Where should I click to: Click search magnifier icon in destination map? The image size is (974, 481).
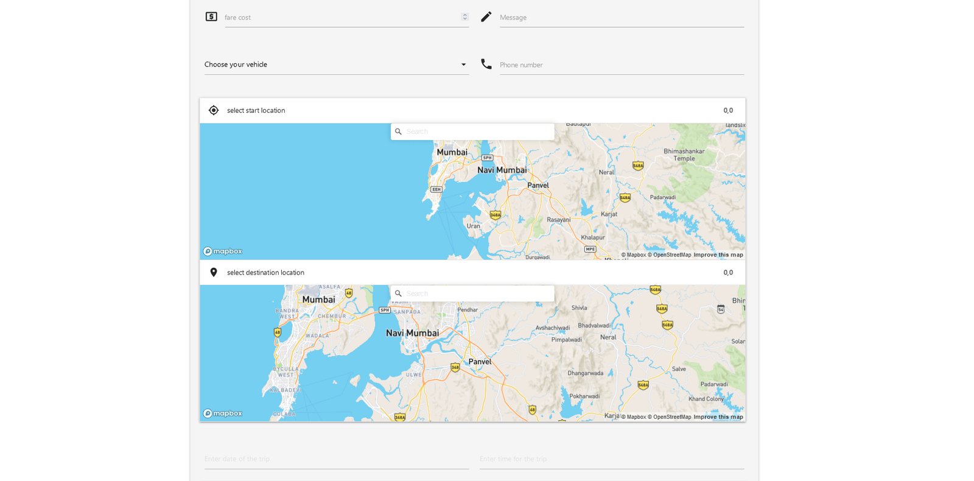coord(398,293)
